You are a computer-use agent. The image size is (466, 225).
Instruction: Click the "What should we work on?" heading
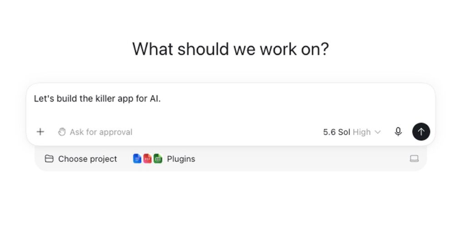231,49
